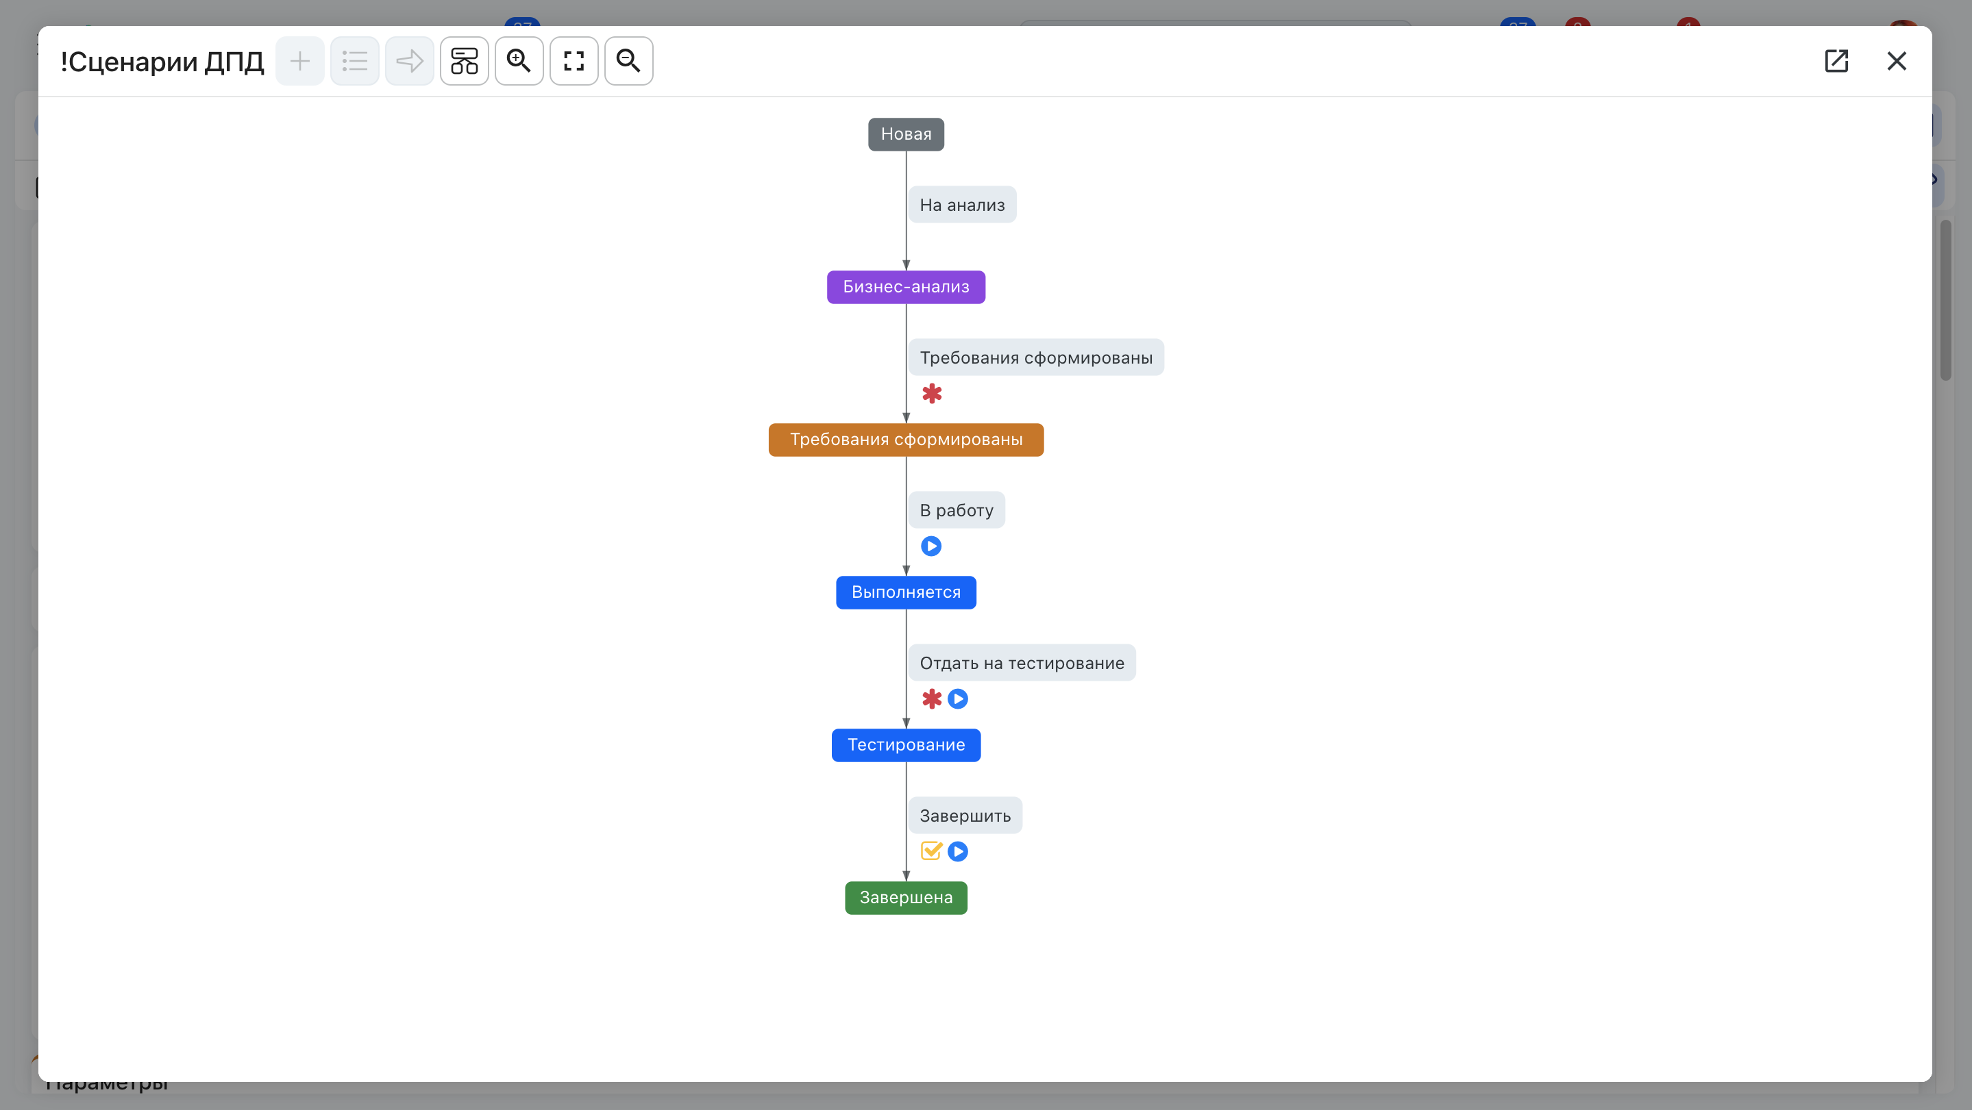Open the list view toolbar button
Viewport: 1972px width, 1110px height.
354,61
